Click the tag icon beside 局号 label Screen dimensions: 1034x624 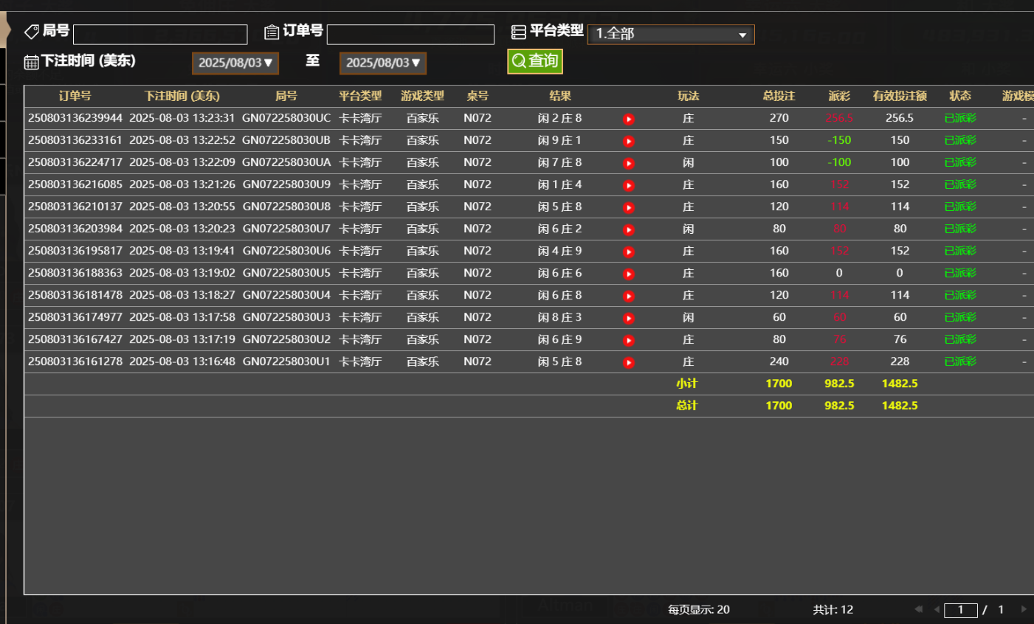tap(31, 31)
